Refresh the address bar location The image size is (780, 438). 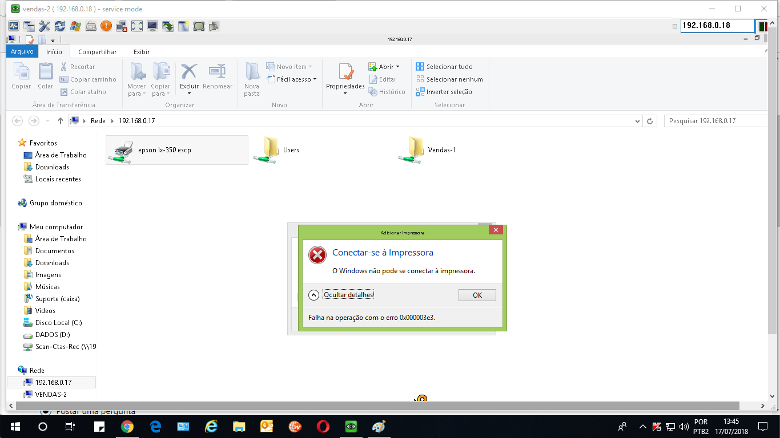[650, 121]
